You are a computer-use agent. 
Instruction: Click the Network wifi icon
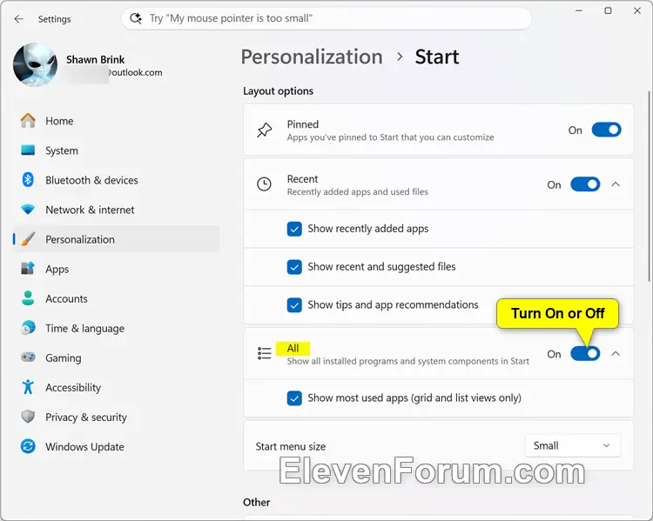pyautogui.click(x=28, y=210)
